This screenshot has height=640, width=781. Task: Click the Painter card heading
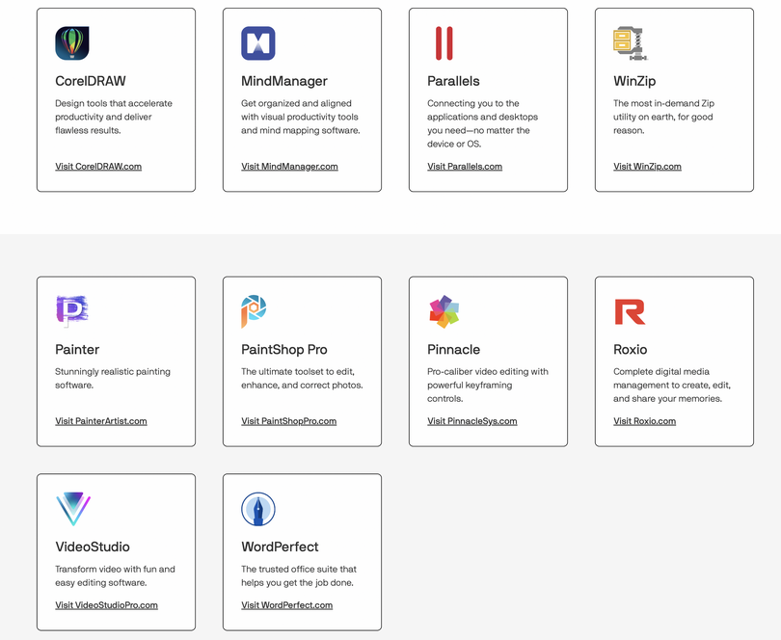(77, 350)
